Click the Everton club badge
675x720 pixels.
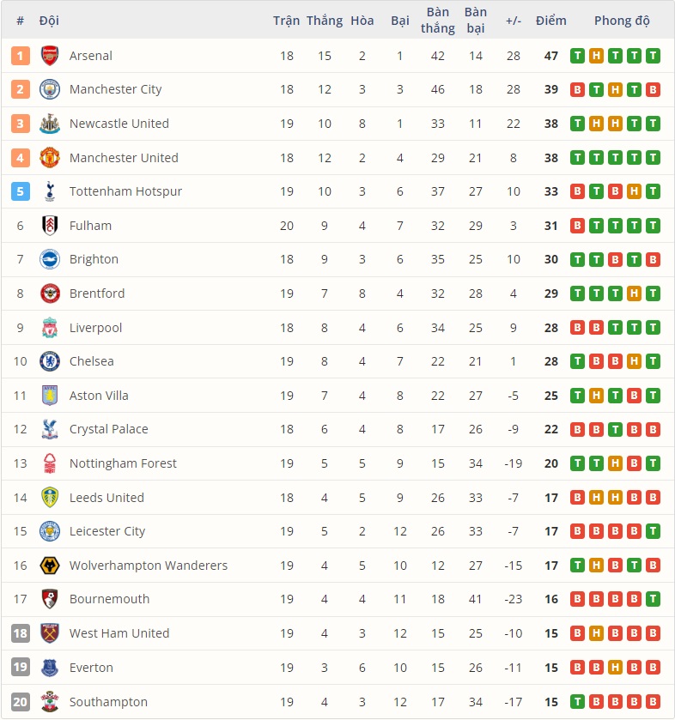click(x=49, y=668)
